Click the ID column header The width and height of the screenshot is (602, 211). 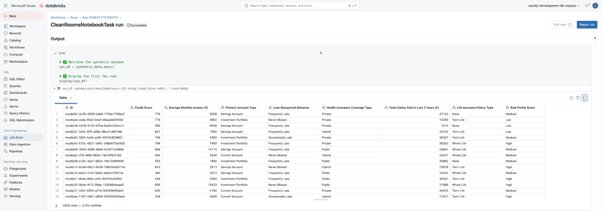(96, 108)
